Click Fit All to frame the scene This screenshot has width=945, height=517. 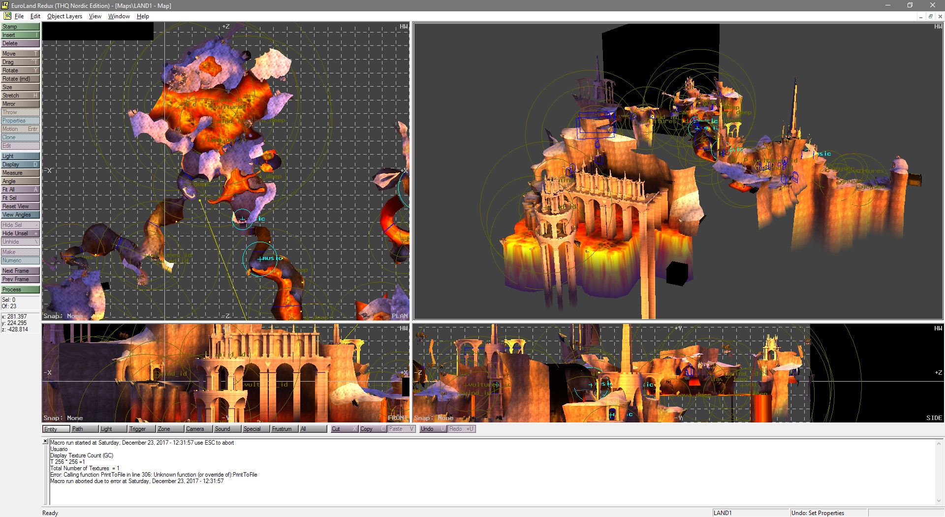(x=20, y=189)
